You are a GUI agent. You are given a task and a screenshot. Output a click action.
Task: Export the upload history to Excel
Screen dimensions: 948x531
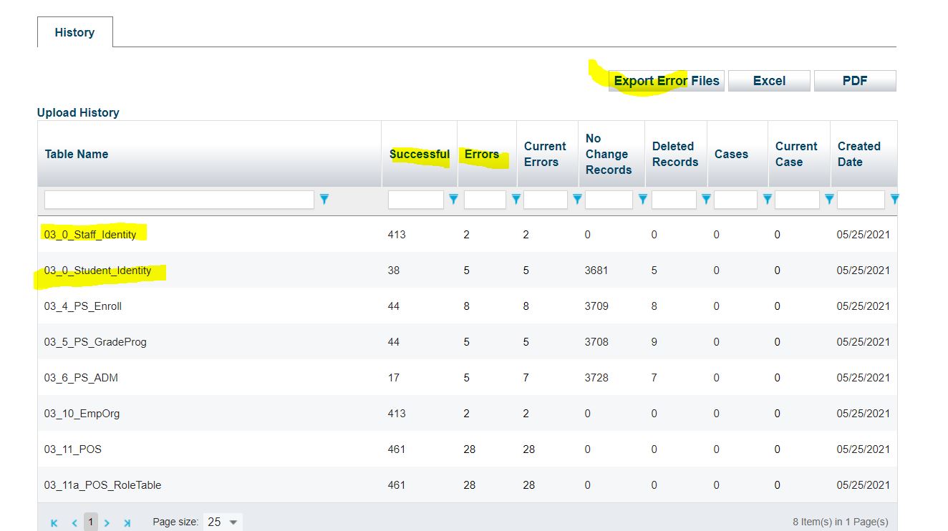[769, 81]
